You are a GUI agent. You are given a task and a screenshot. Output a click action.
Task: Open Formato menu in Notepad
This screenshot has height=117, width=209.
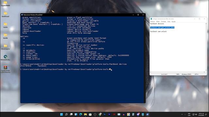pyautogui.click(x=163, y=21)
